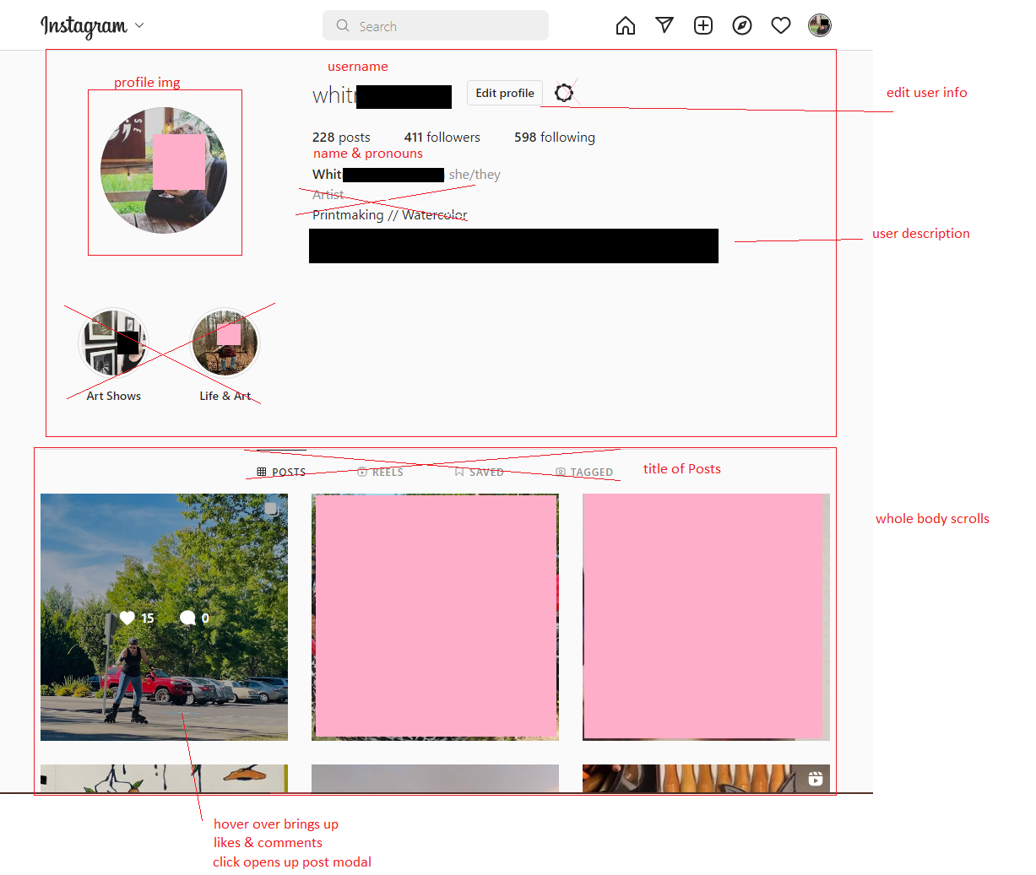The height and width of the screenshot is (875, 1036).
Task: Click the Artist category label
Action: pyautogui.click(x=328, y=195)
